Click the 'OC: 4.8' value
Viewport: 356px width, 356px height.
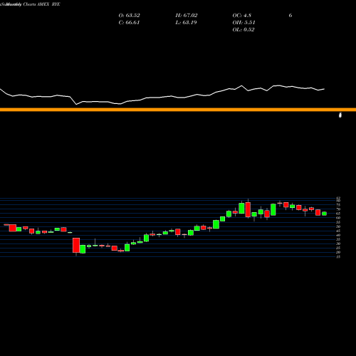pyautogui.click(x=241, y=16)
